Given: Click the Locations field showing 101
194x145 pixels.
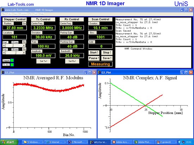Looking at the screenshot, I should [x=14, y=37].
